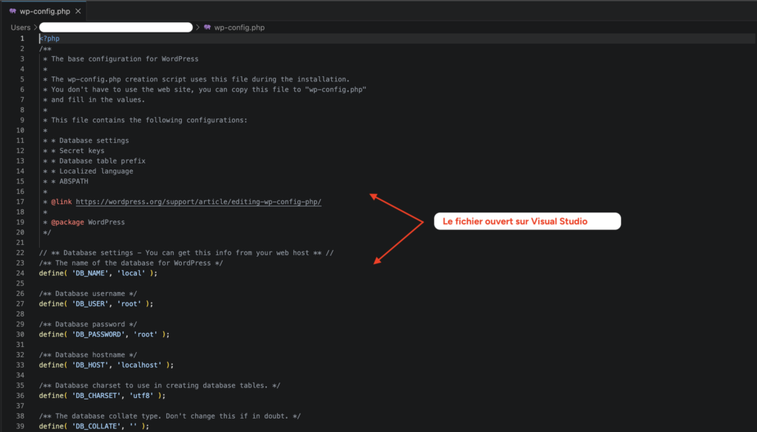The height and width of the screenshot is (432, 757).
Task: Click 'DB_HOST' constant text
Action: (89, 365)
